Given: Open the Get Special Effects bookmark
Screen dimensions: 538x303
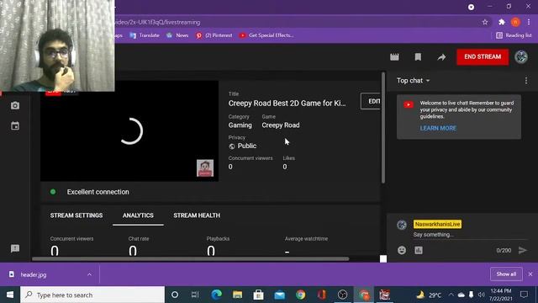Looking at the screenshot, I should point(266,35).
